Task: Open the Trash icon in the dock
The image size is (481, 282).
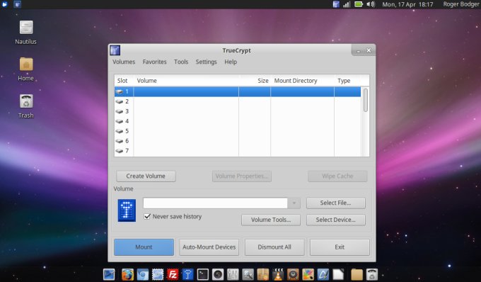Action: tap(372, 274)
